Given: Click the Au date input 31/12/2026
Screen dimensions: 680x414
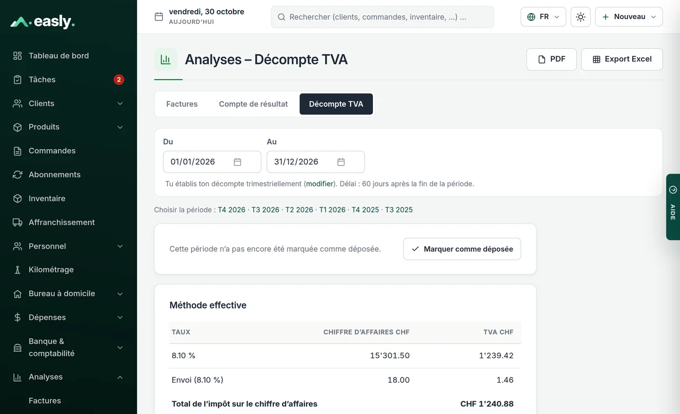Looking at the screenshot, I should pyautogui.click(x=316, y=162).
